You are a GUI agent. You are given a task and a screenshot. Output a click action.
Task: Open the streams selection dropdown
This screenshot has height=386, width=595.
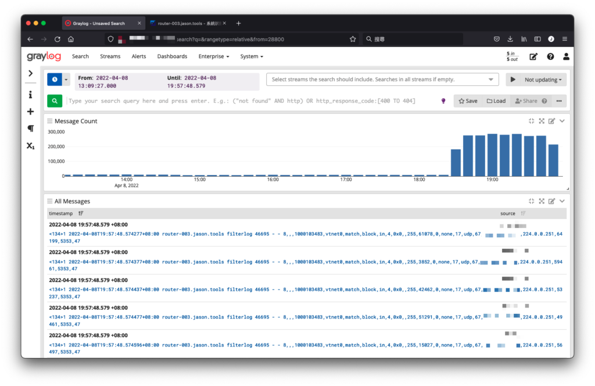382,79
